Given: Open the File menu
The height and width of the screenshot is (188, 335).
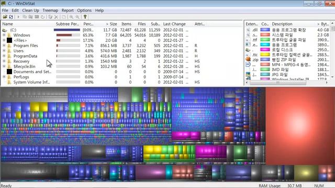Looking at the screenshot, I should point(5,10).
